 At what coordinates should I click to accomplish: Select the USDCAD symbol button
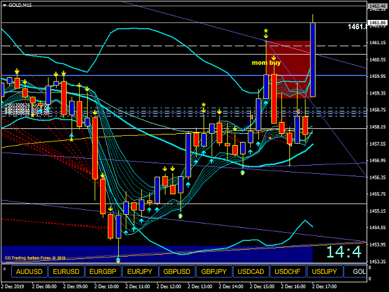click(x=251, y=271)
